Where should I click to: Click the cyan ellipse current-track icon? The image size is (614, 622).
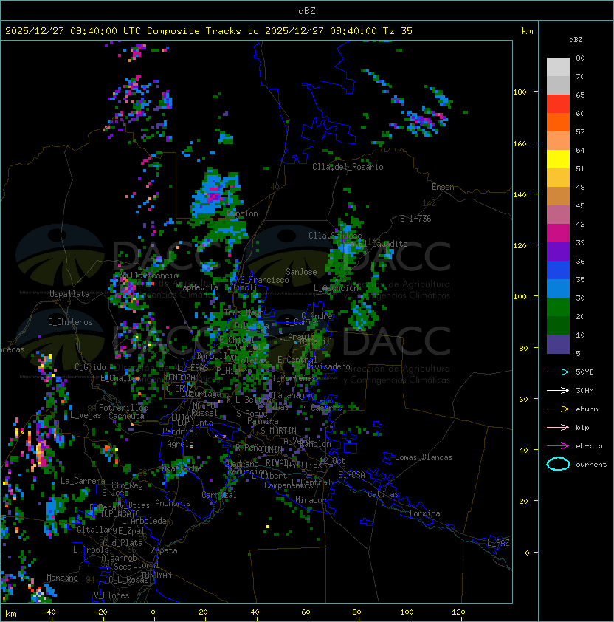pyautogui.click(x=558, y=464)
